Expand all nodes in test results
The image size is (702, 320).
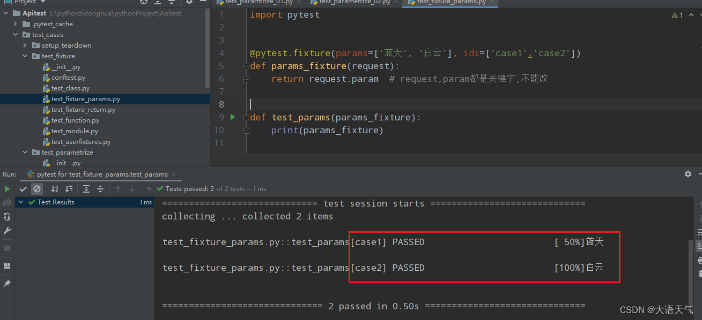86,189
